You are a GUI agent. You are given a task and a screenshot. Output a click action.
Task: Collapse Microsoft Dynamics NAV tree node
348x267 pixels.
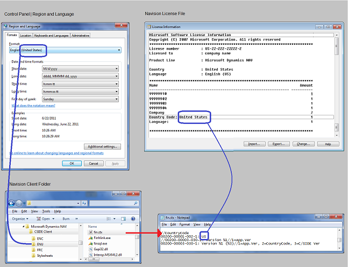click(23, 226)
